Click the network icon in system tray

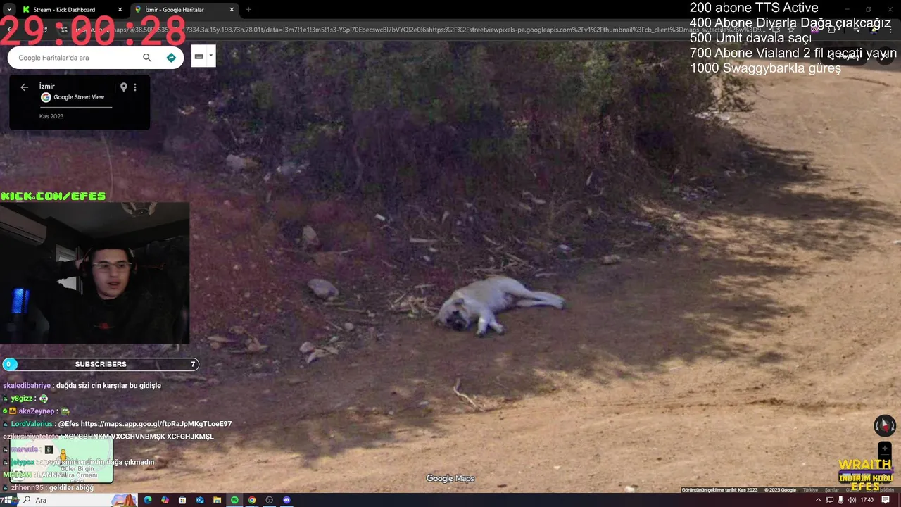coord(830,500)
